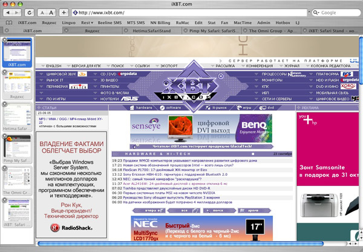Image resolution: width=363 pixels, height=252 pixels.
Task: Expand the РЫНОК IT section arrow
Action: pos(41,80)
